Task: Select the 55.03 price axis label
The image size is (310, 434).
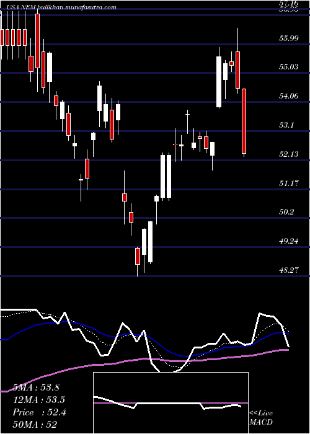Action: click(x=288, y=67)
